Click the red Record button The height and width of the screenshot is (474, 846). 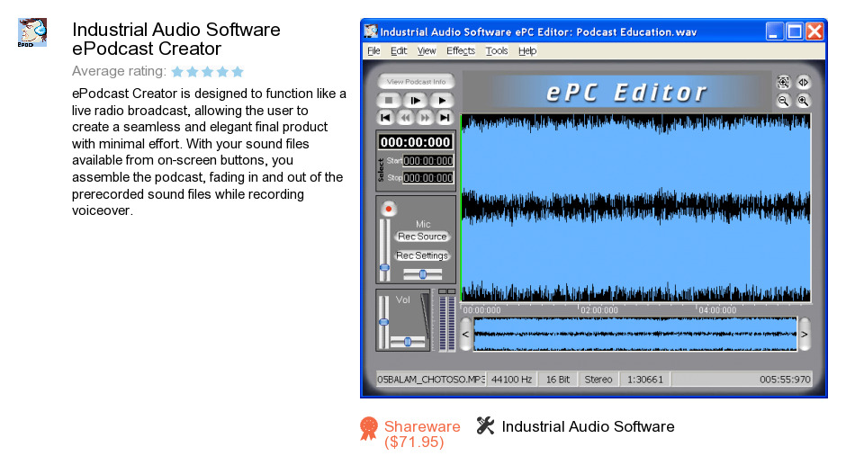[389, 209]
